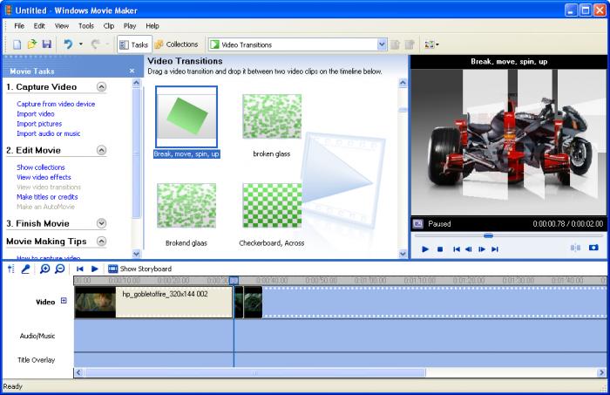Zoom in on the timeline
The height and width of the screenshot is (395, 610).
[45, 269]
